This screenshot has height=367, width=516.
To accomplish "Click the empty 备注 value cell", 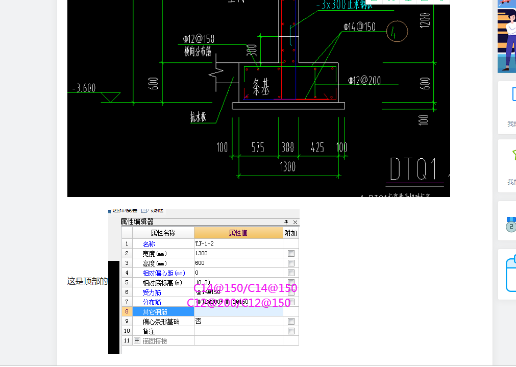I will tap(238, 331).
